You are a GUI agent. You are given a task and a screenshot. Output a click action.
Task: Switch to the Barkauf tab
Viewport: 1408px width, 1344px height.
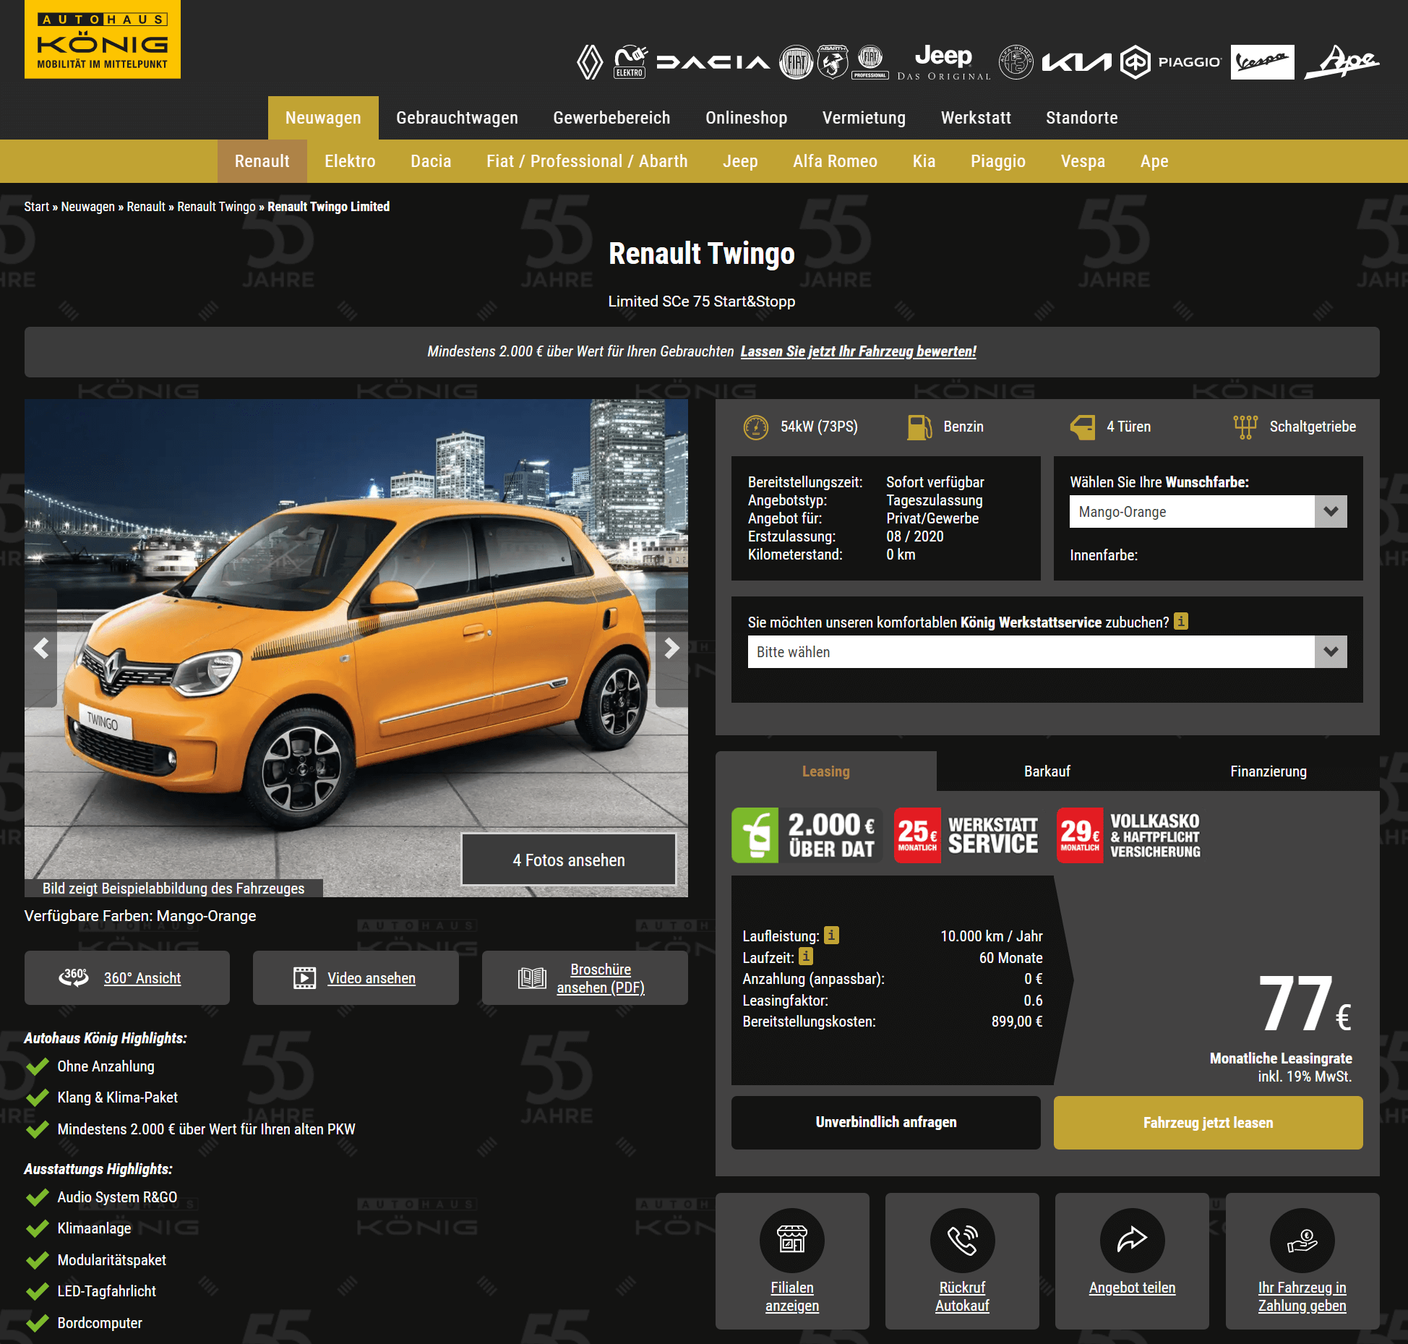(1047, 771)
